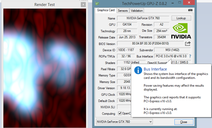Click the Die Size field 294 mm²

(x=162, y=31)
